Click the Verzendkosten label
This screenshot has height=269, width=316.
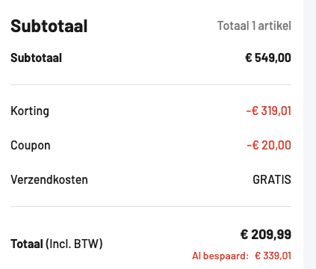[x=49, y=179]
